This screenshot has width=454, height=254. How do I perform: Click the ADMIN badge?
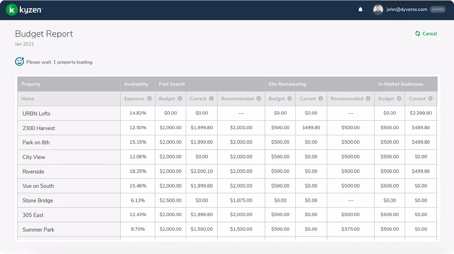[437, 10]
